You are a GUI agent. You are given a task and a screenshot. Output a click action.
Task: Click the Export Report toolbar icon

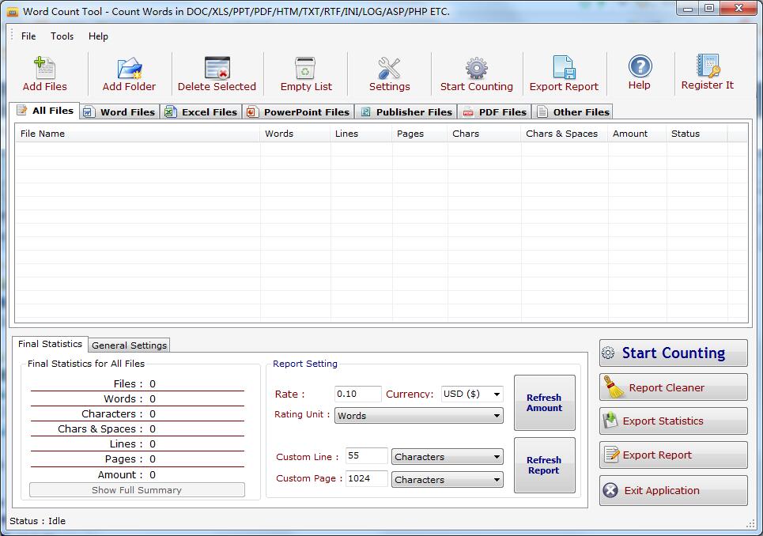coord(564,68)
